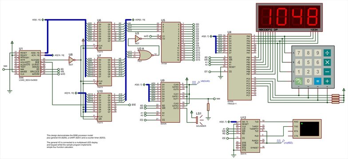This screenshot has height=159, width=348.
Task: Click the 3 key on the keypad
Action: (318, 72)
